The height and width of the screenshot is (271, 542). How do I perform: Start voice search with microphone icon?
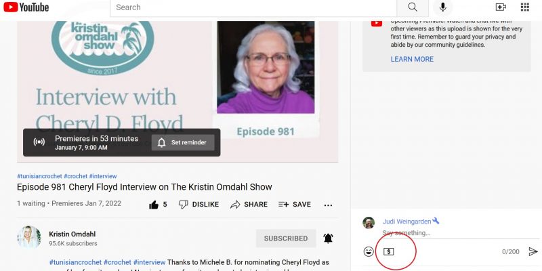pyautogui.click(x=442, y=7)
